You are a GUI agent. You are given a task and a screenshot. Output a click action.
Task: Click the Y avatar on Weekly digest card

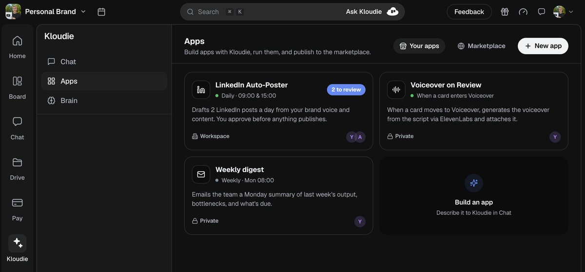pos(360,221)
